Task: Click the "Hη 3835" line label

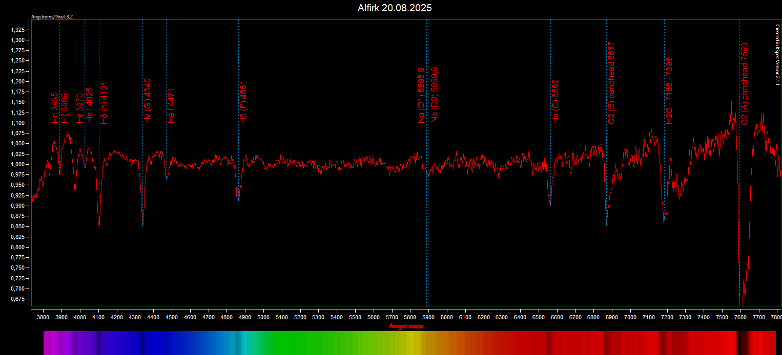Action: coord(55,108)
